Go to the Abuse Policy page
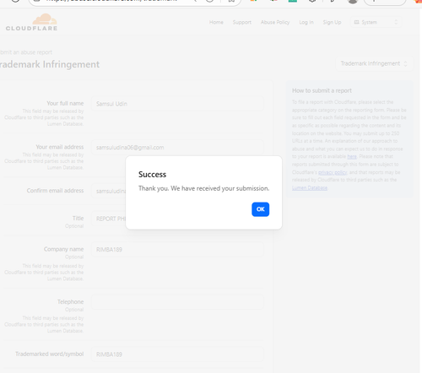 click(x=275, y=22)
